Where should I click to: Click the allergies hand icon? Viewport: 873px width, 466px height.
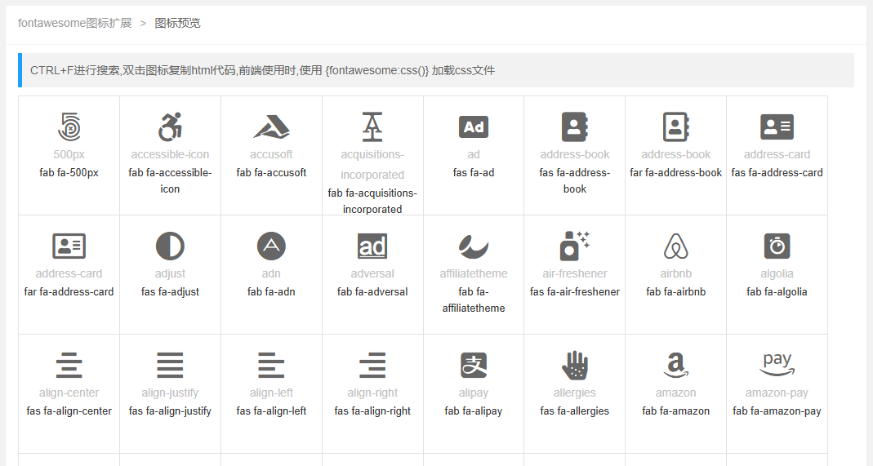click(575, 365)
